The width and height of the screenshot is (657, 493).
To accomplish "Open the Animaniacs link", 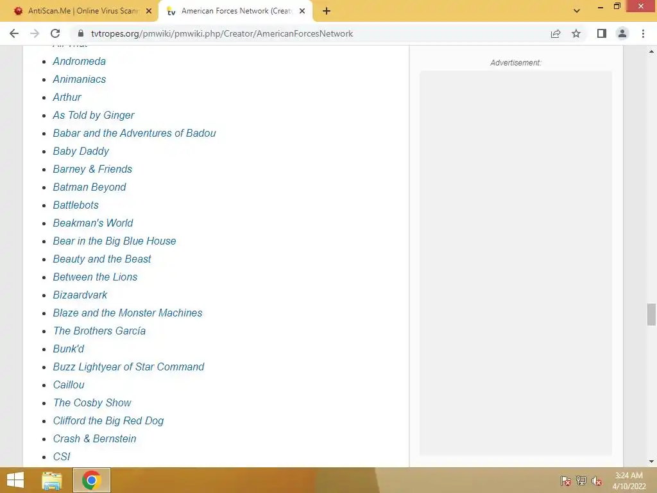I will [x=79, y=79].
